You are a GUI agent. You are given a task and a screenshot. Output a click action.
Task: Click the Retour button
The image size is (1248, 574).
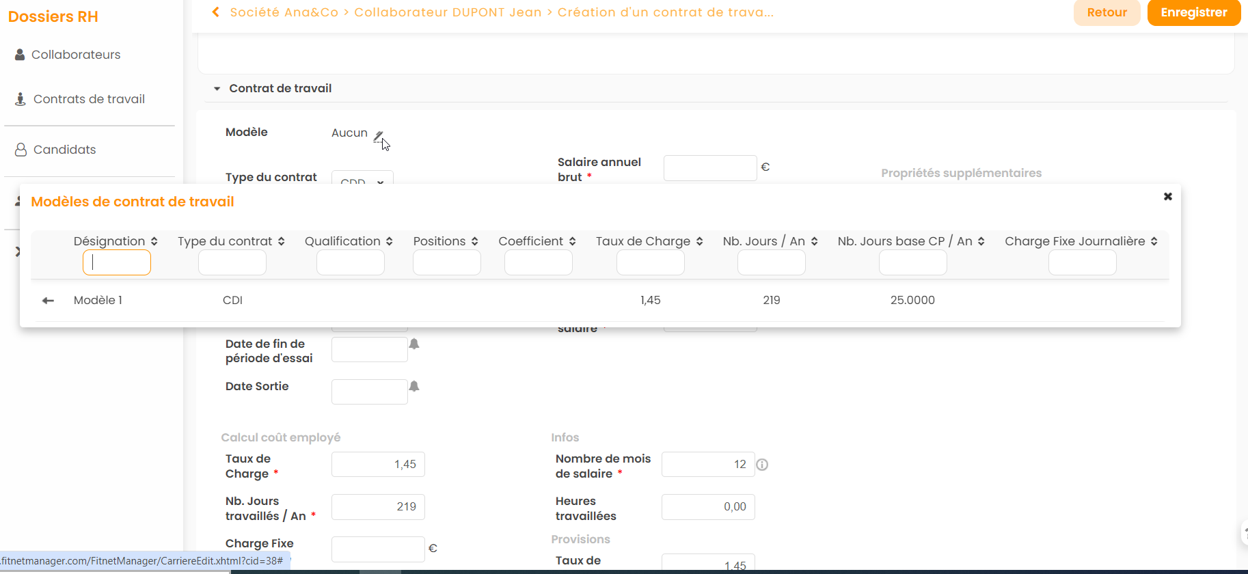point(1107,12)
